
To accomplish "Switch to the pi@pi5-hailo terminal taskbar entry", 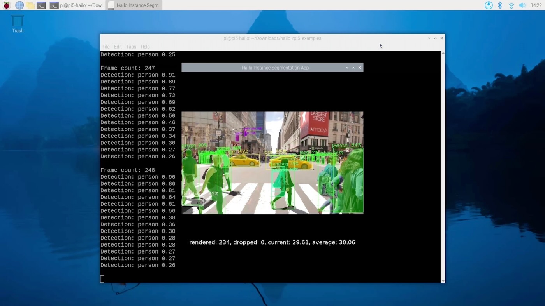I will click(x=77, y=5).
